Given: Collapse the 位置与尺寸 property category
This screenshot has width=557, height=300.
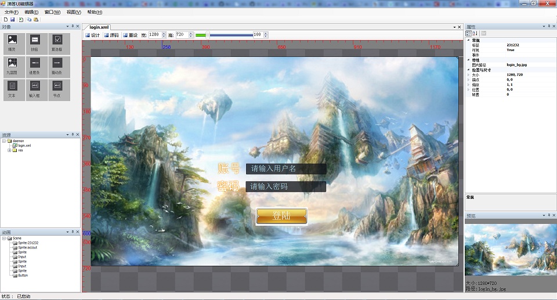Looking at the screenshot, I should coord(469,70).
